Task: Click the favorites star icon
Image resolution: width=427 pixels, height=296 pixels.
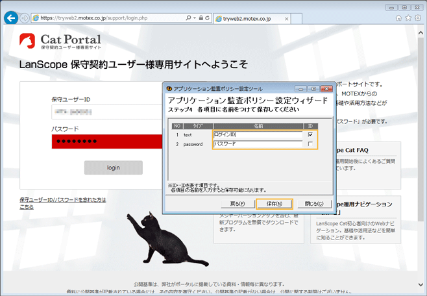Action: tap(408, 18)
